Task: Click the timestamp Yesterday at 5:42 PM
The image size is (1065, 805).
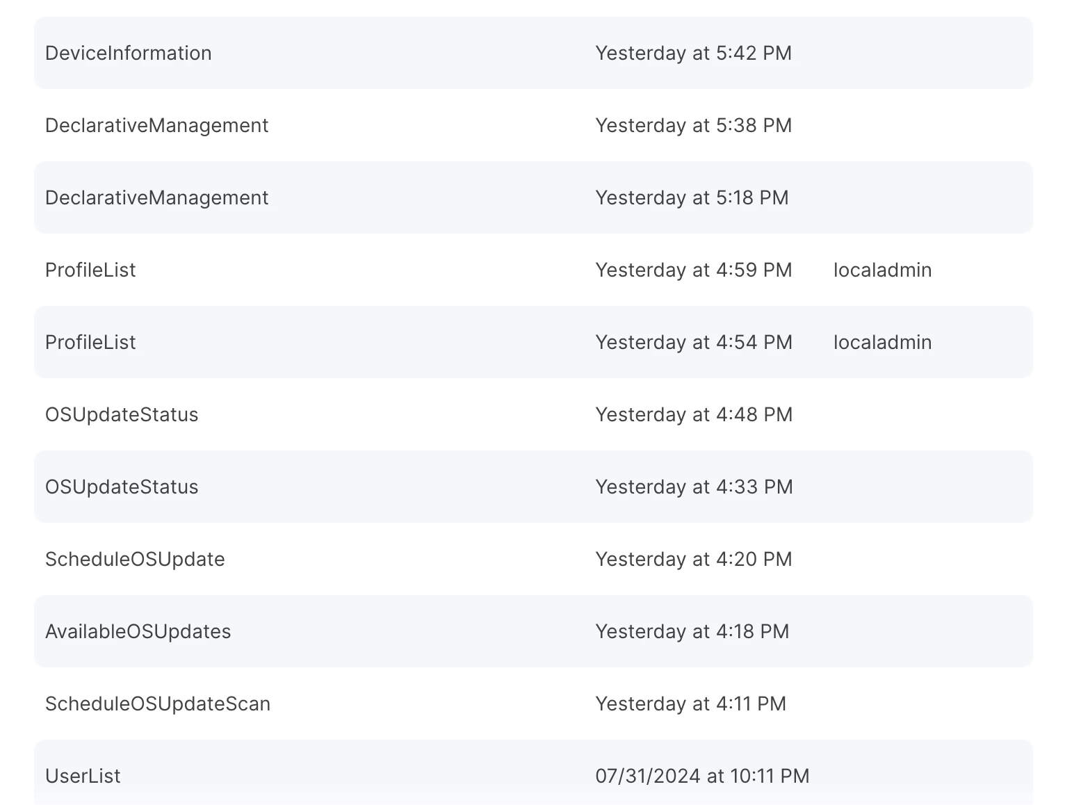Action: click(693, 53)
